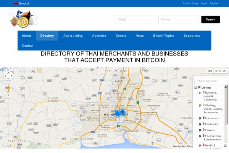Viewport: 229px width, 153px height.
Task: Pan the map left with the arrow
Action: point(6,76)
